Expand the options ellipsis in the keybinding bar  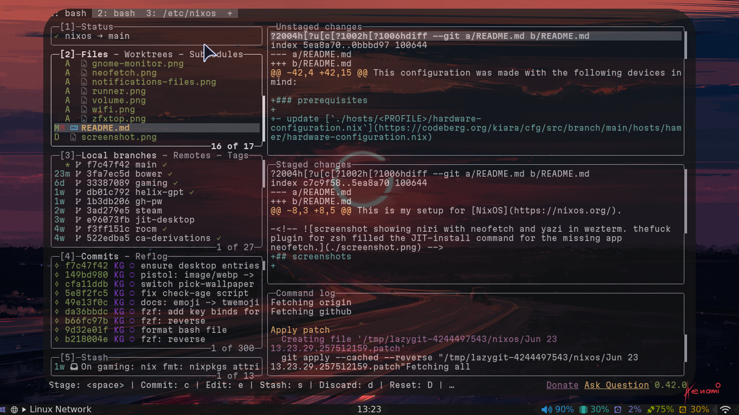coord(452,385)
